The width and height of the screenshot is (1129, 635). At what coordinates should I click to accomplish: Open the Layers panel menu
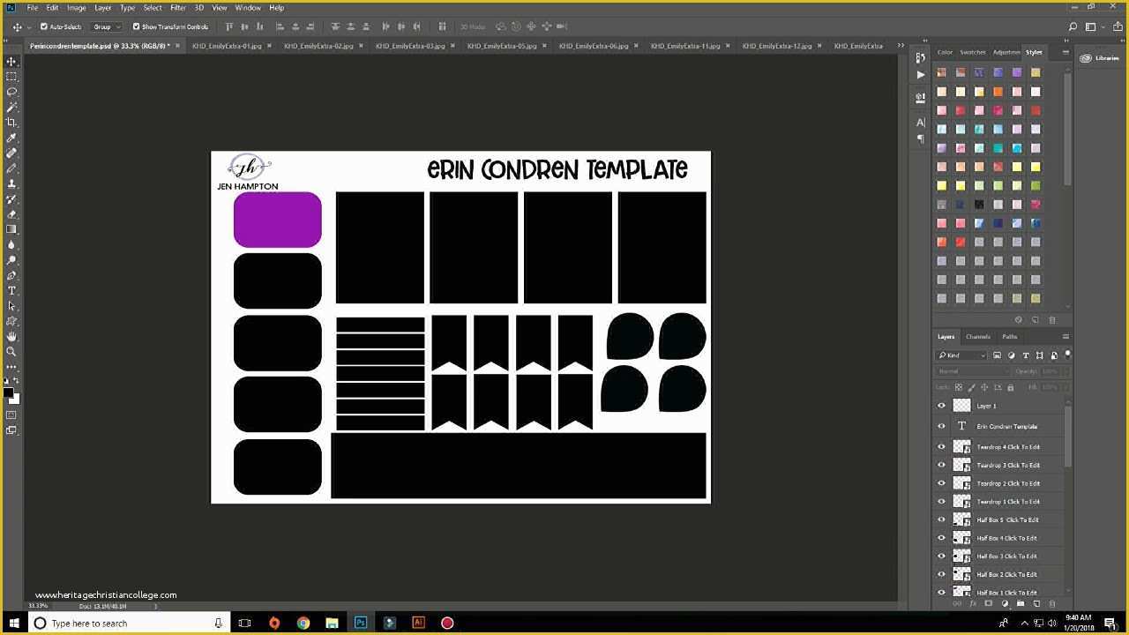1065,336
